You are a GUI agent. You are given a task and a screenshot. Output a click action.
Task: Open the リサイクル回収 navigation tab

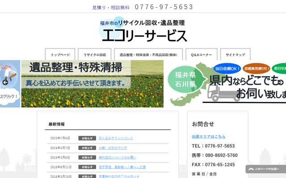95,54
